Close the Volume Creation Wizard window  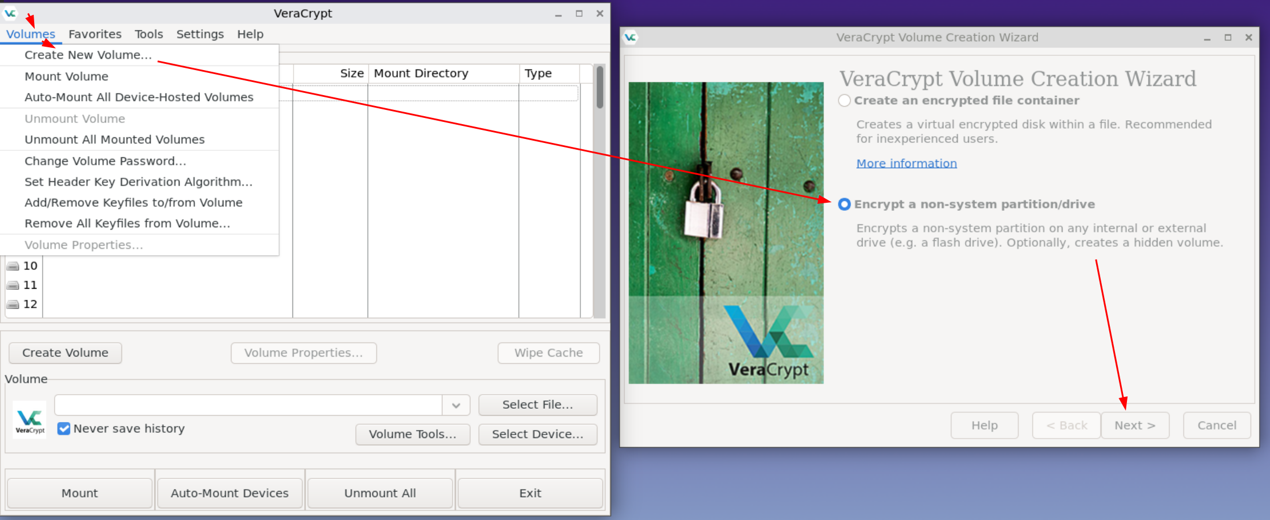point(1248,38)
